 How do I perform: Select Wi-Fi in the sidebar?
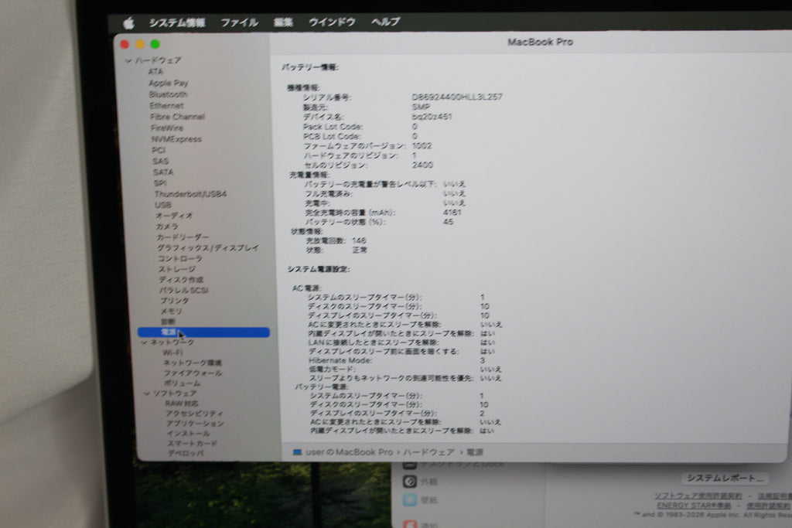[172, 353]
